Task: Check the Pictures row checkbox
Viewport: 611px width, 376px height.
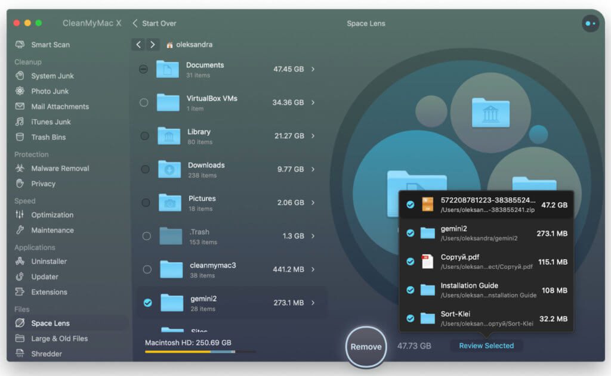Action: point(146,203)
